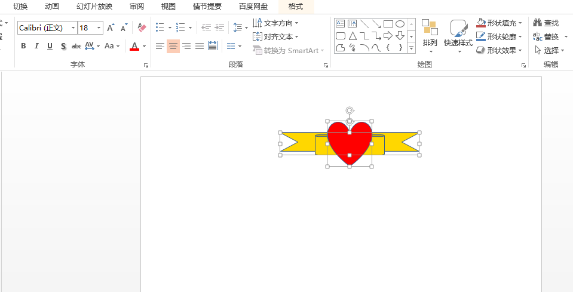This screenshot has height=292, width=573.
Task: Apply font color red A
Action: [x=134, y=46]
